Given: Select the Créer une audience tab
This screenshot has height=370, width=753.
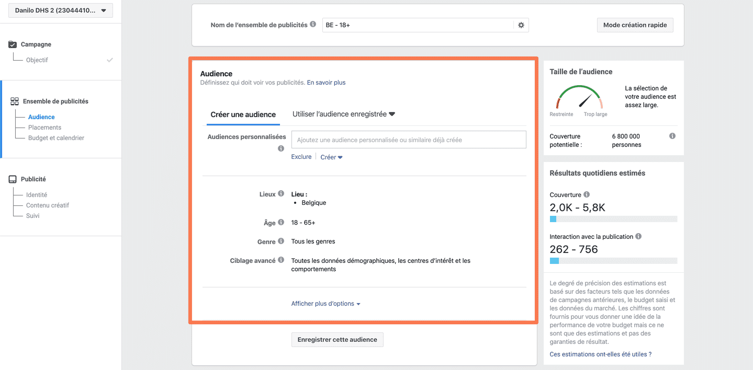Looking at the screenshot, I should point(243,114).
